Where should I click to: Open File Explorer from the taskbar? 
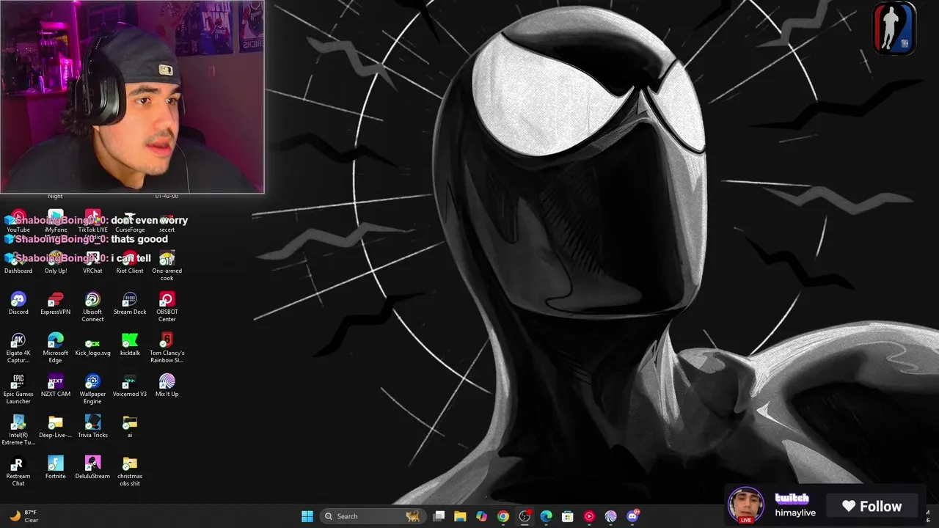pyautogui.click(x=460, y=516)
